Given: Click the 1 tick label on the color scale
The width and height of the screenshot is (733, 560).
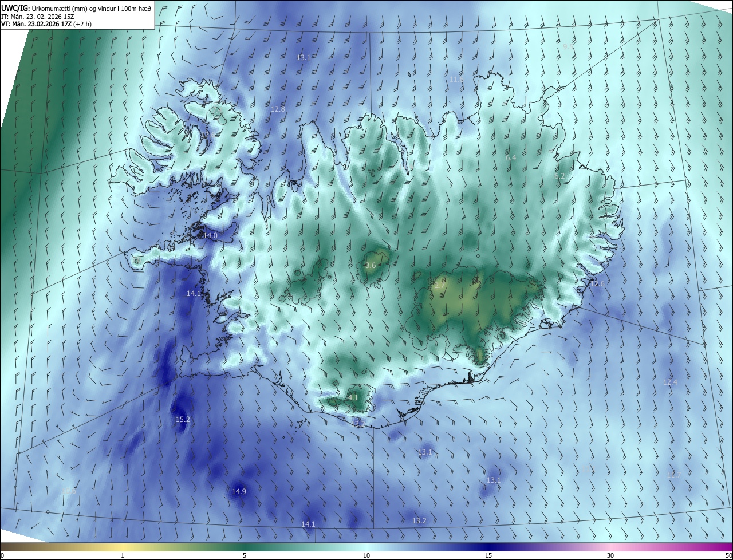Looking at the screenshot, I should coord(123,556).
